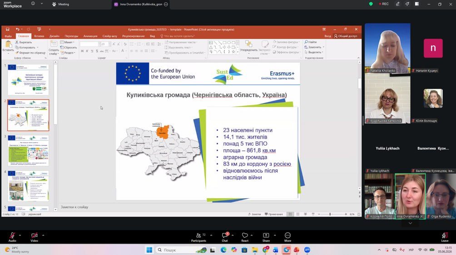
Task: Open Microsoft Edge from the taskbar
Action: [x=223, y=250]
